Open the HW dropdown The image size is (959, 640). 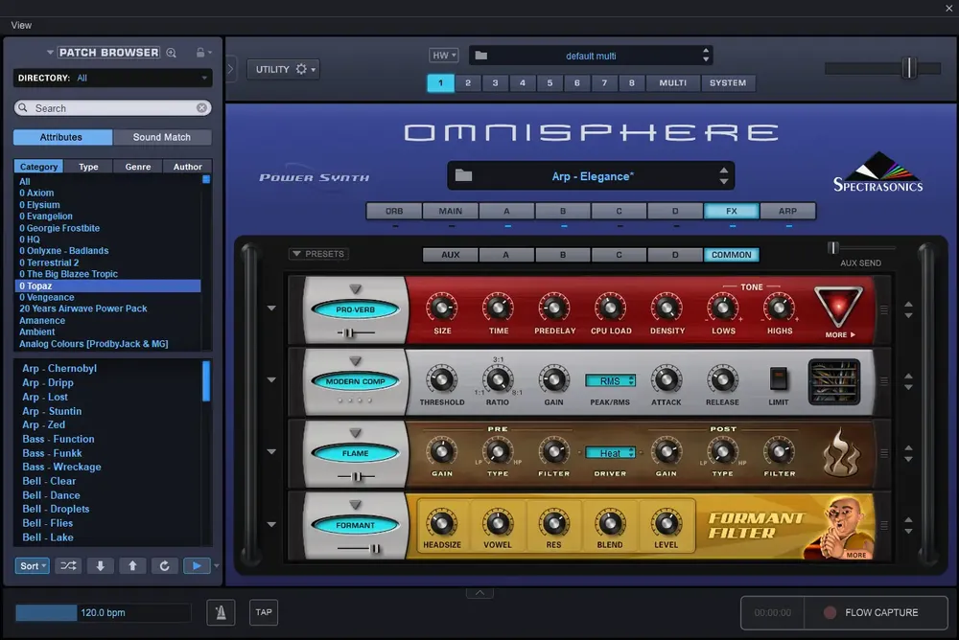(444, 55)
